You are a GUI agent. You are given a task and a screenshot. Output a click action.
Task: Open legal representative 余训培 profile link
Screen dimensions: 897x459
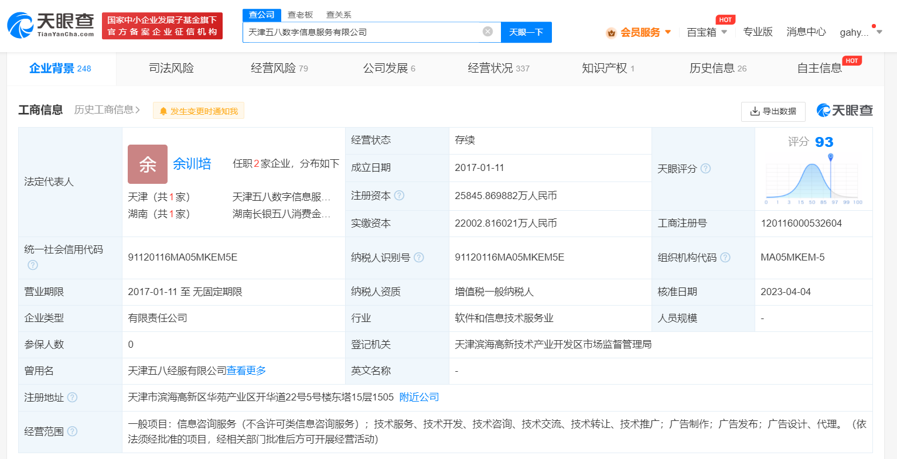point(192,164)
